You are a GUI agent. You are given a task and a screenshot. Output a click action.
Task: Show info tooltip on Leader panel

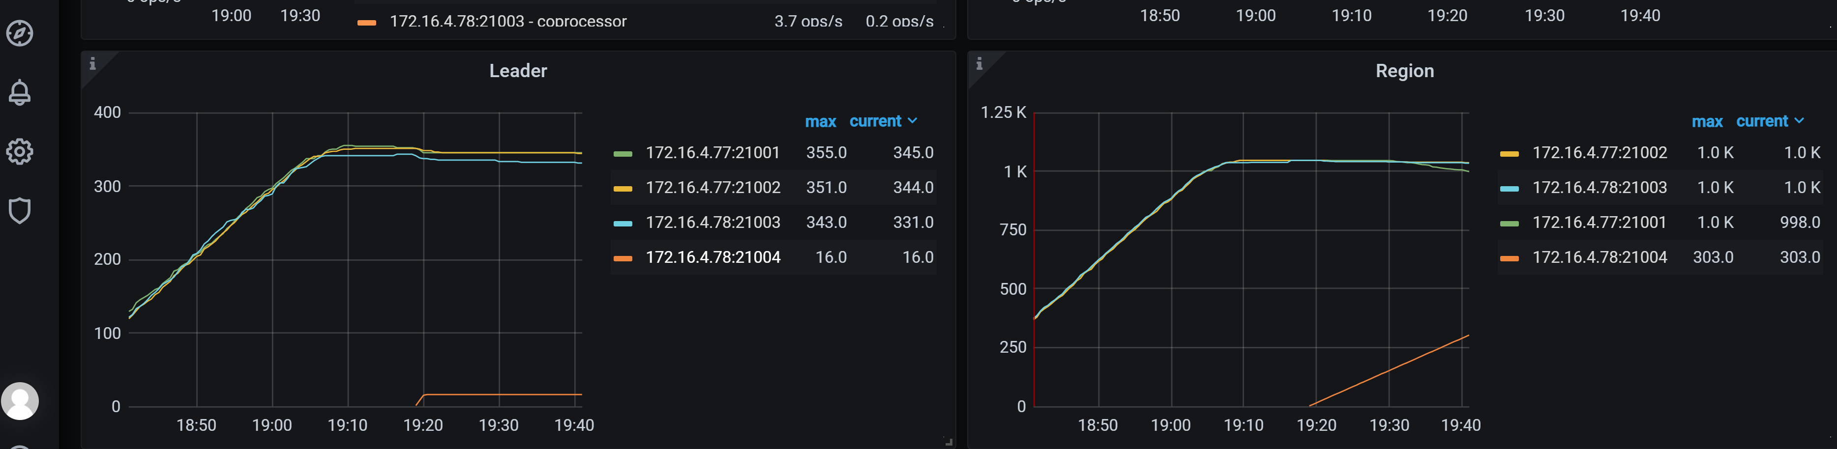pyautogui.click(x=92, y=63)
